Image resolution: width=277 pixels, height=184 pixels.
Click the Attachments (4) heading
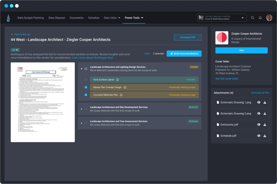point(223,93)
